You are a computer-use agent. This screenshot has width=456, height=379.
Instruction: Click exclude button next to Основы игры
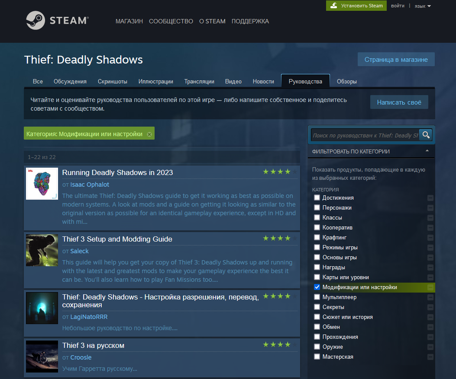430,258
